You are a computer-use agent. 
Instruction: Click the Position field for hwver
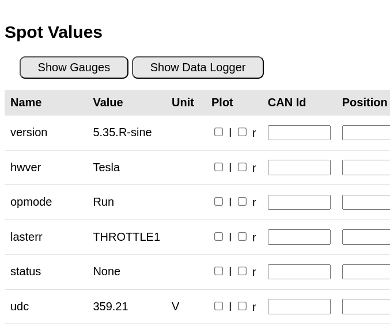[366, 168]
